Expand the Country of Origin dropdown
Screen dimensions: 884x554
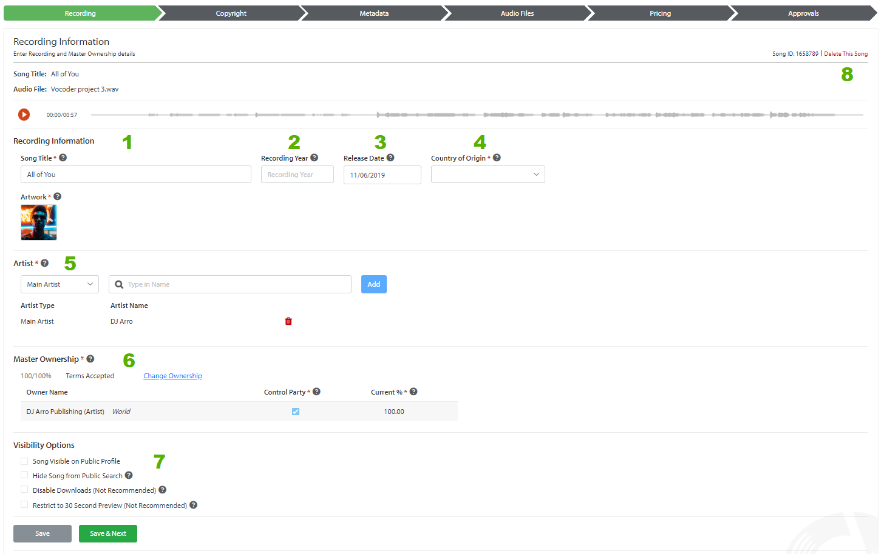488,175
